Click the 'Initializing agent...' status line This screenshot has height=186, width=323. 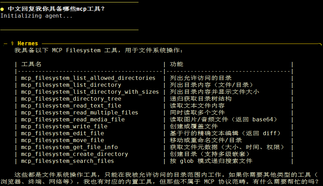pyautogui.click(x=37, y=16)
